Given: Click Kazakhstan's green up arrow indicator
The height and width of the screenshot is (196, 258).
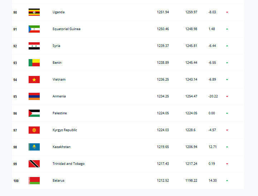Looking at the screenshot, I should (227, 147).
